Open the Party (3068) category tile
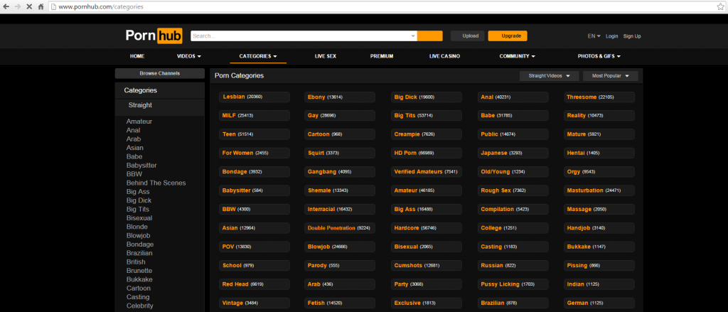The width and height of the screenshot is (728, 312). [427, 284]
